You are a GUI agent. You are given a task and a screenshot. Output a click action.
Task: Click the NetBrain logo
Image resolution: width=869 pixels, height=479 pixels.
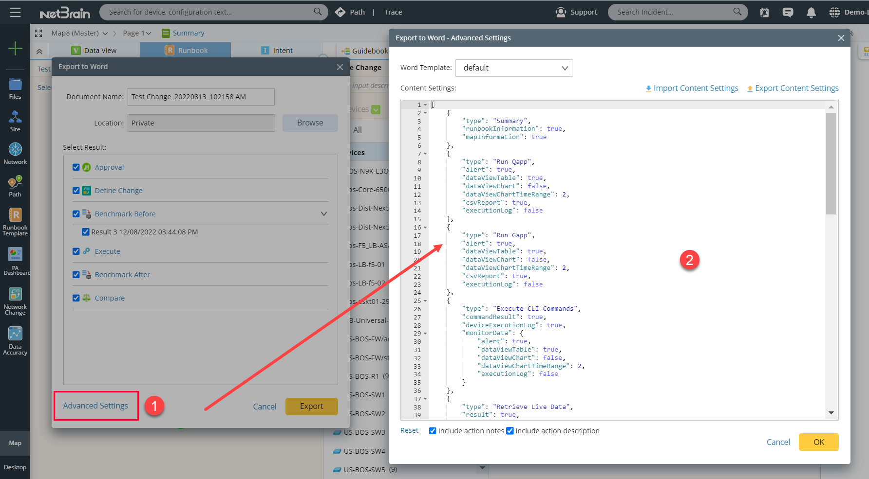click(x=65, y=13)
